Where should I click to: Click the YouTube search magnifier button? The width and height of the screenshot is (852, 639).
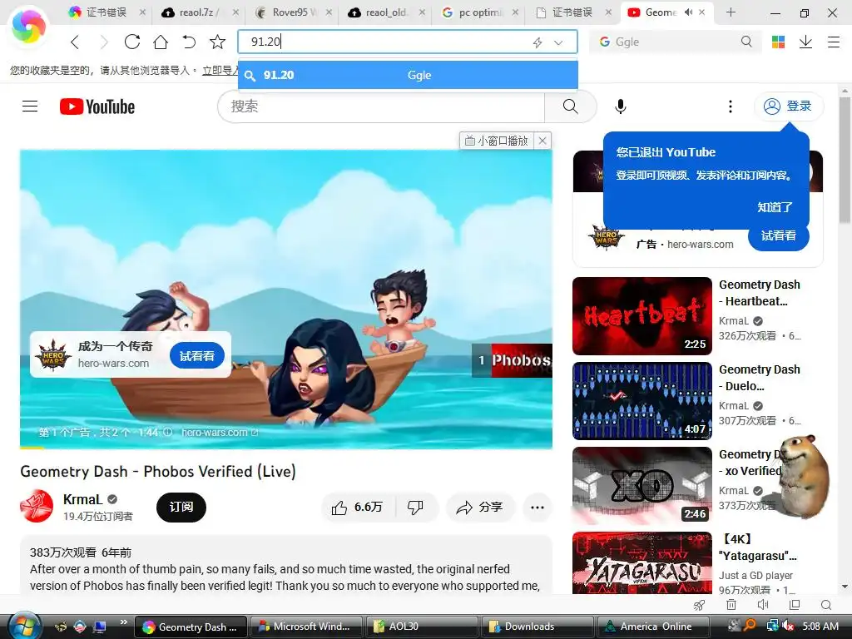click(570, 106)
